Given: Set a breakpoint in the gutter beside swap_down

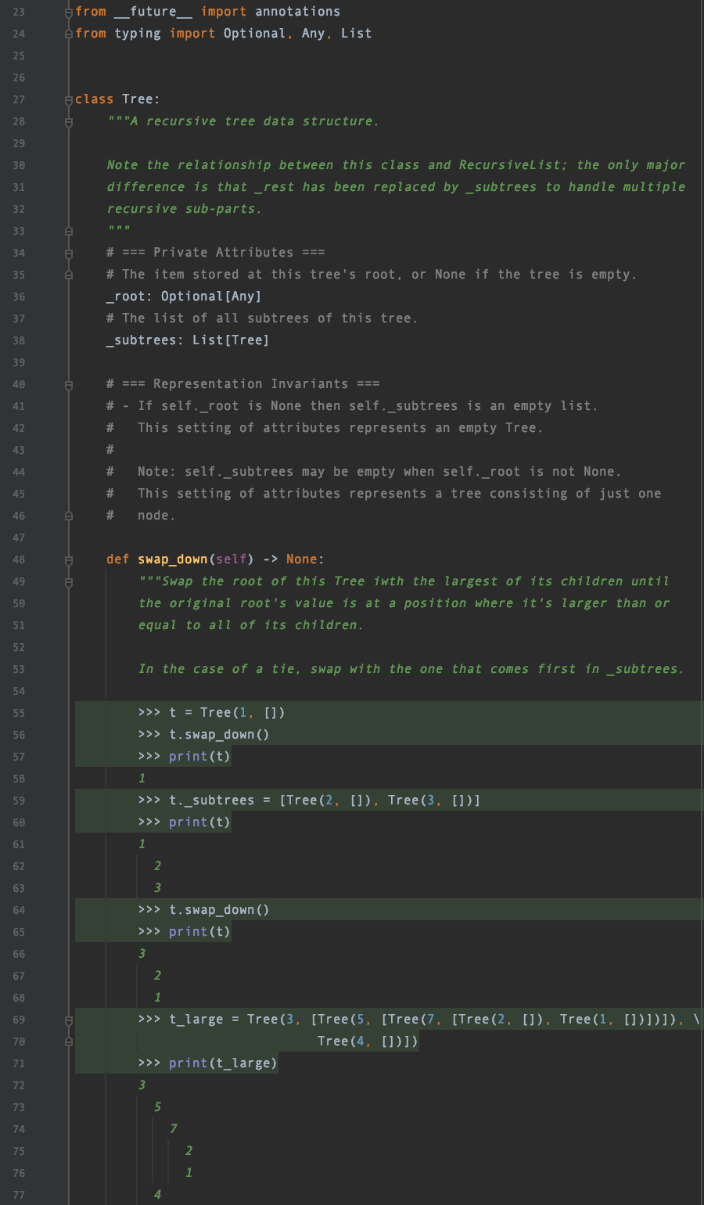Looking at the screenshot, I should [x=47, y=559].
